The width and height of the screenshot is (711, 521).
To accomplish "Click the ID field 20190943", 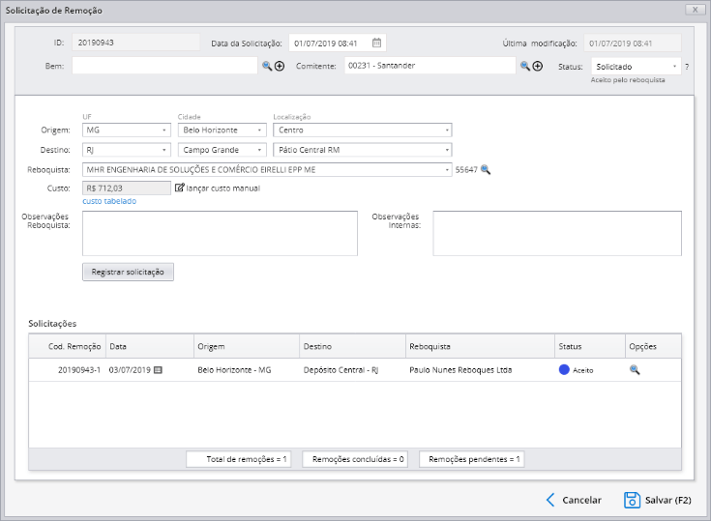I will pyautogui.click(x=136, y=43).
